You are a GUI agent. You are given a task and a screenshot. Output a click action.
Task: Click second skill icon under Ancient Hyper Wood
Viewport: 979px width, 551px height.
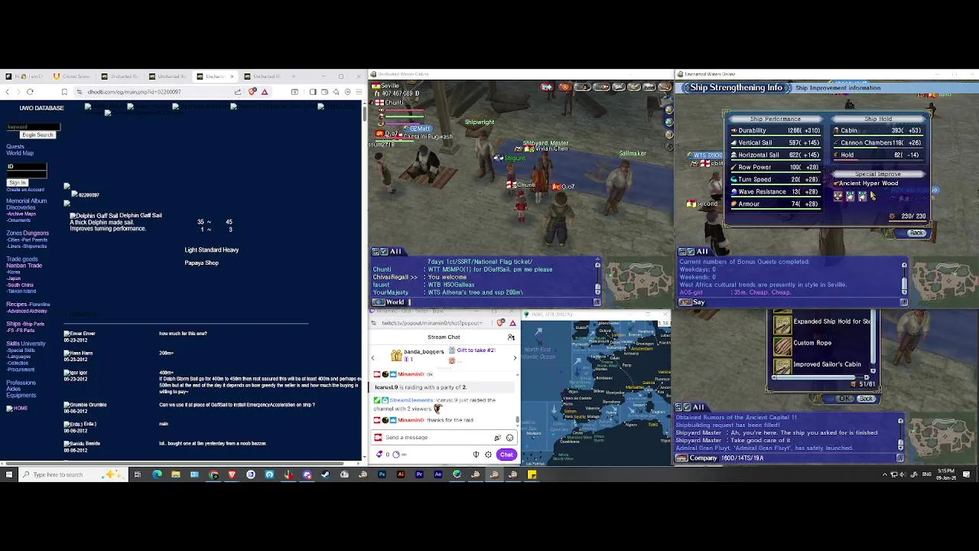851,197
